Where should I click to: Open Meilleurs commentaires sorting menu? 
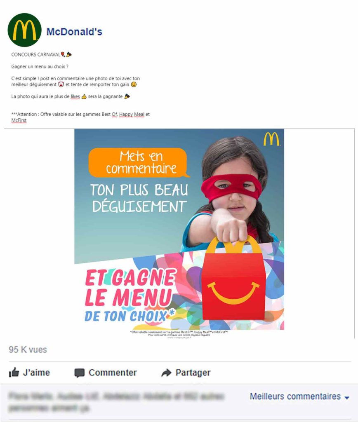point(299,396)
